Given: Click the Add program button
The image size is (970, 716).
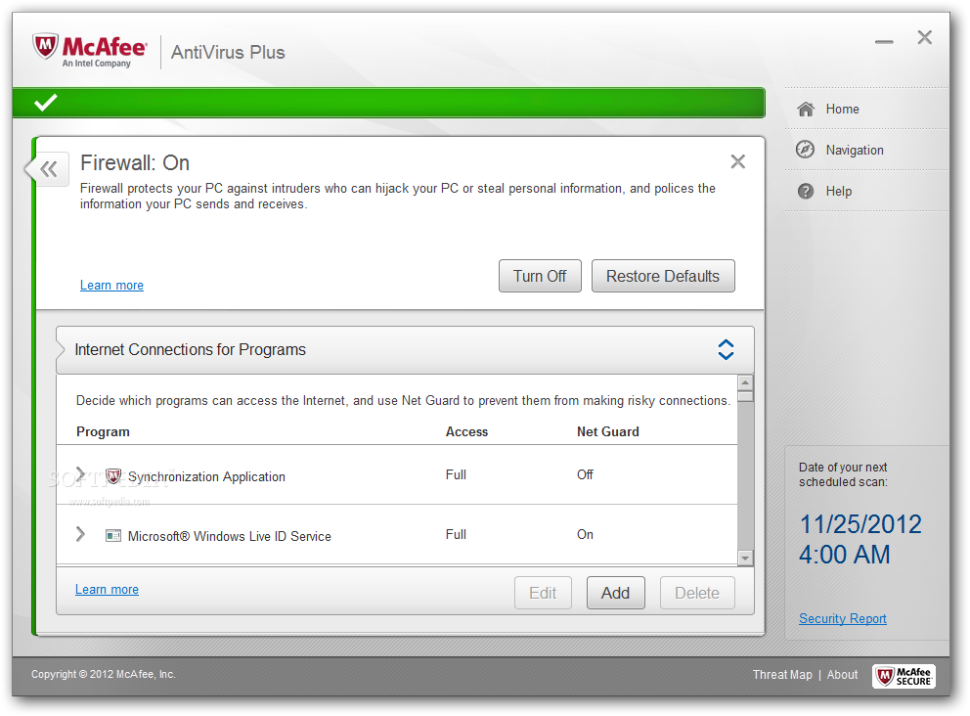Looking at the screenshot, I should pos(615,593).
